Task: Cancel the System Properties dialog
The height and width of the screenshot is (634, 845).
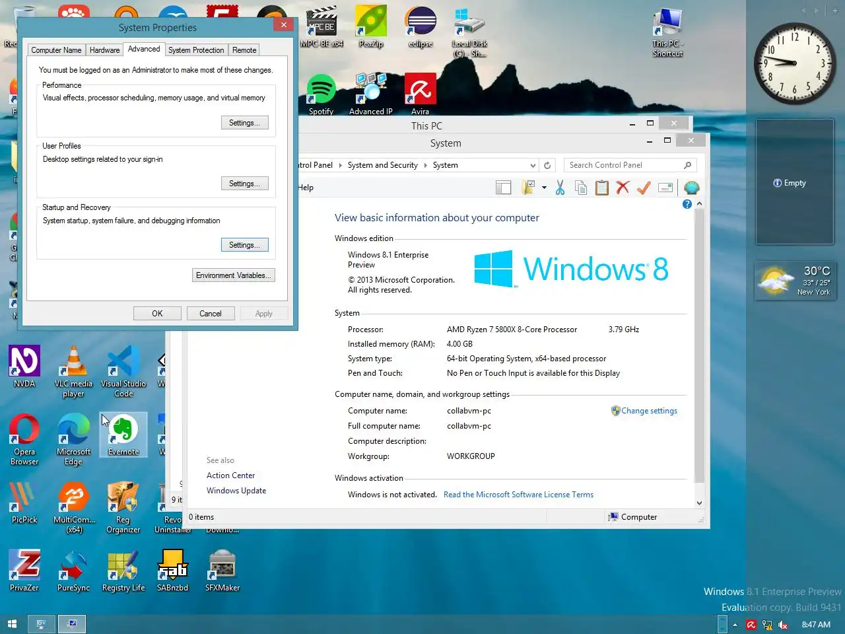Action: tap(211, 314)
